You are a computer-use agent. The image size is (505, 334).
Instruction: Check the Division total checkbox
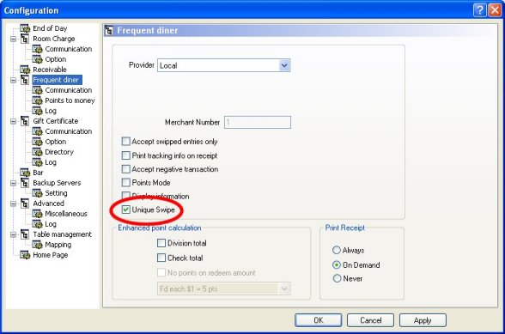point(161,243)
